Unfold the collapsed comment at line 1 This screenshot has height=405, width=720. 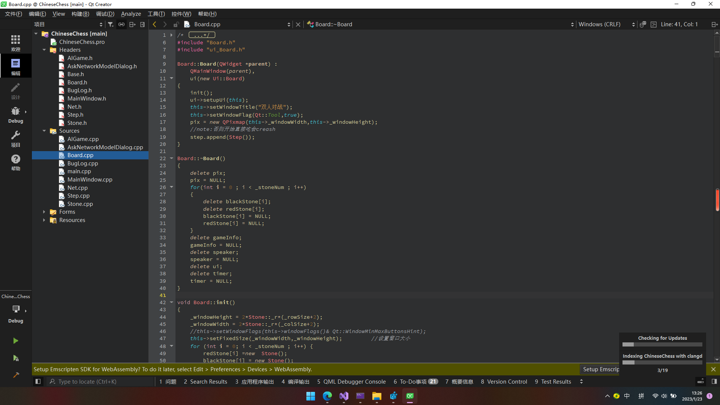(172, 35)
